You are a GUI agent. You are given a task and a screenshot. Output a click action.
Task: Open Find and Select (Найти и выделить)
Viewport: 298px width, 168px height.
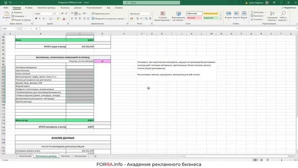pos(283,16)
